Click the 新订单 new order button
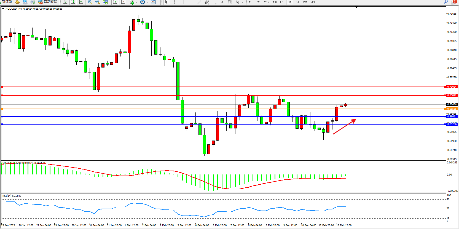The width and height of the screenshot is (459, 229). (7, 2)
